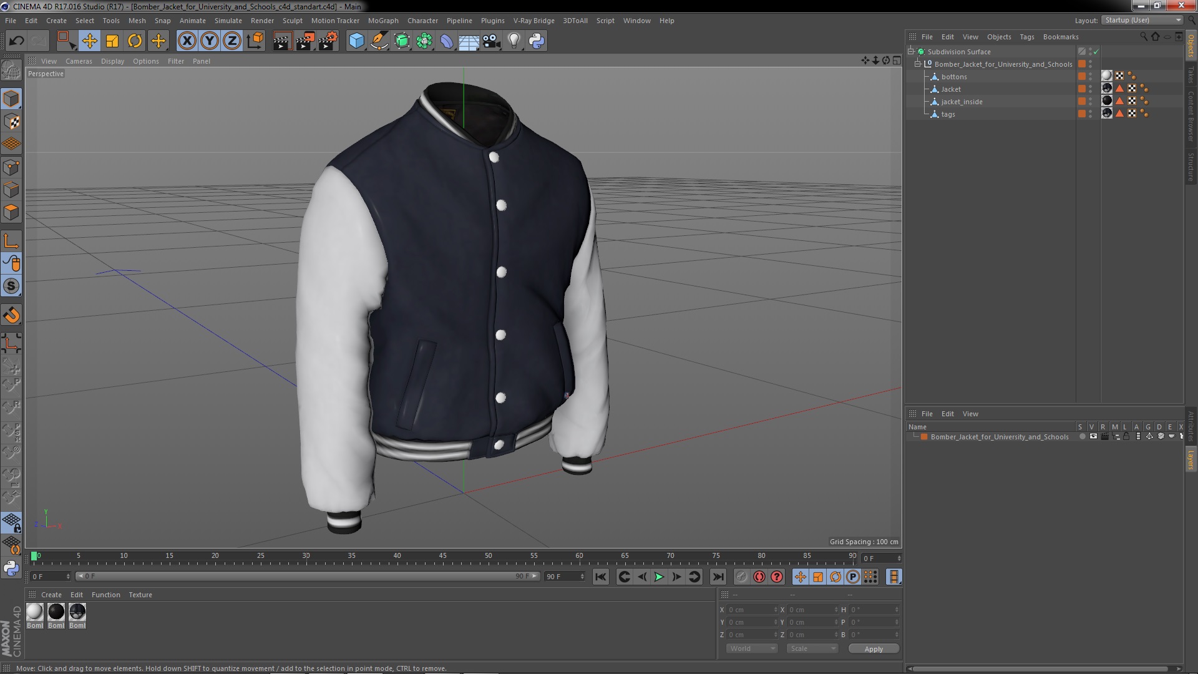This screenshot has height=674, width=1198.
Task: Open the Scale mode dropdown
Action: click(812, 648)
